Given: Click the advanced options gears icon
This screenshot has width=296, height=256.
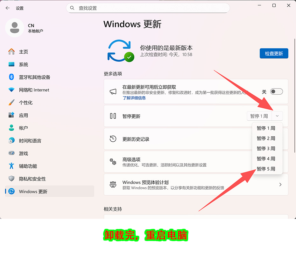Looking at the screenshot, I should (x=113, y=162).
